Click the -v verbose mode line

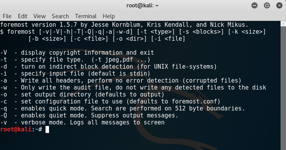coord(82,122)
